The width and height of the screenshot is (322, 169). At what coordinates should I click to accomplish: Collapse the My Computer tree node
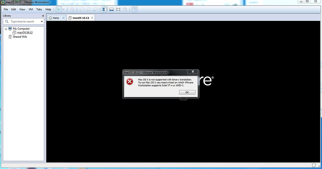[x=6, y=29]
